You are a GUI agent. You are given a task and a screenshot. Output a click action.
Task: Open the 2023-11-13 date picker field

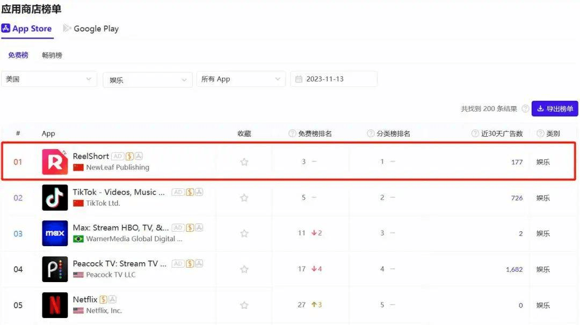click(334, 79)
